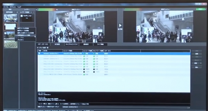Open the preview target dropdown at the bottom
Viewport: 208px width, 111px height.
pos(126,107)
